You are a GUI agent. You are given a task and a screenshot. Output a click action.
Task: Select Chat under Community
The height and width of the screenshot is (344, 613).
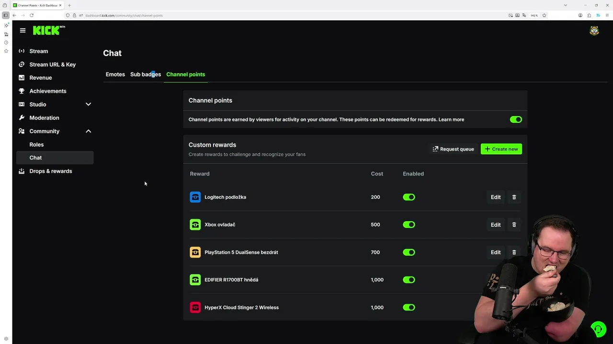[x=55, y=158]
